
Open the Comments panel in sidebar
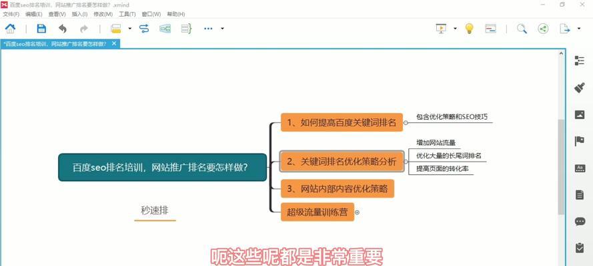[580, 221]
